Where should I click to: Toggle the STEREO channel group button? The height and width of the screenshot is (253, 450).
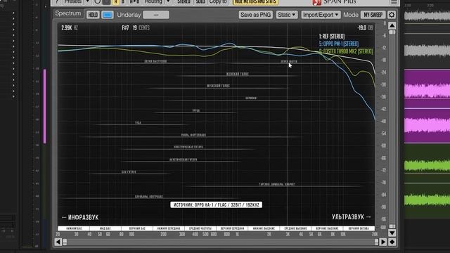184,1
